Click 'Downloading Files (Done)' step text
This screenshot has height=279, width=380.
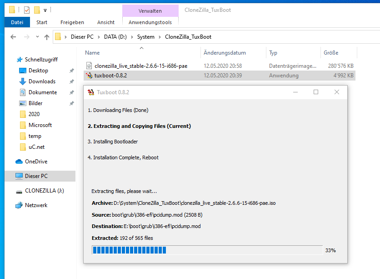(x=118, y=110)
